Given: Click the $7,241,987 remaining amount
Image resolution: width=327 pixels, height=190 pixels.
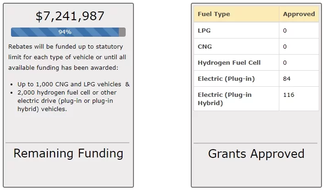Looking at the screenshot, I should (70, 16).
